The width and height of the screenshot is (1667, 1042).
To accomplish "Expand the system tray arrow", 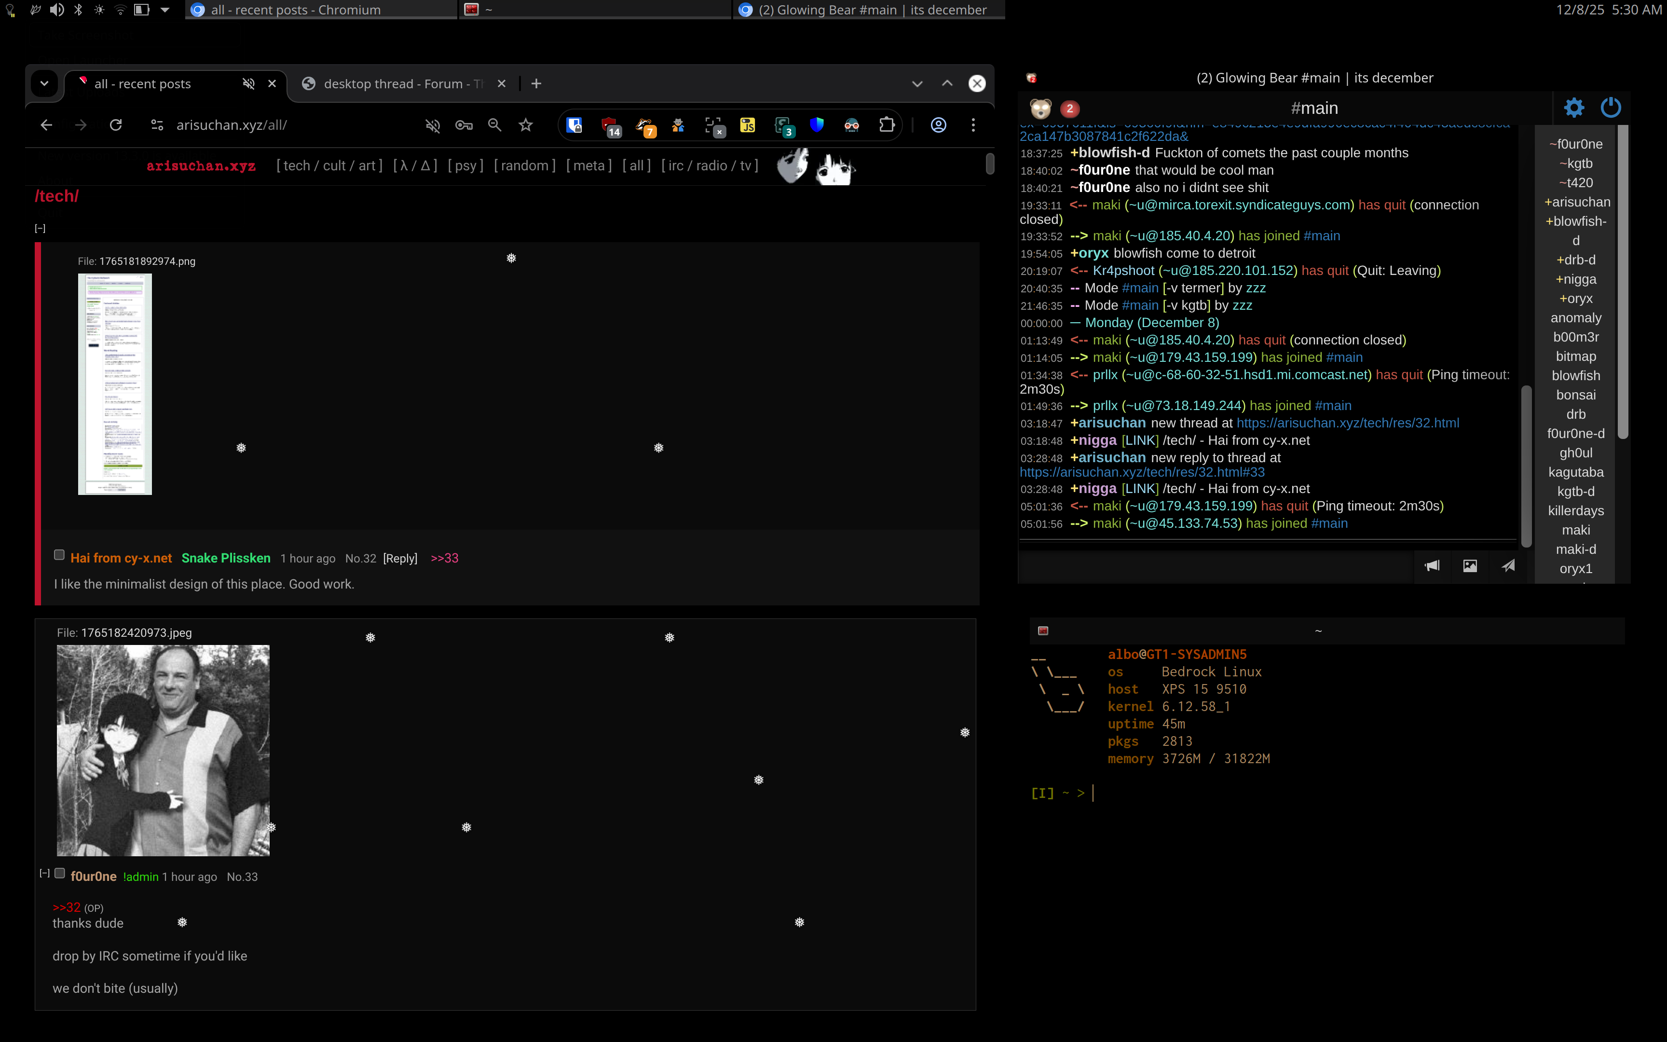I will tap(164, 10).
